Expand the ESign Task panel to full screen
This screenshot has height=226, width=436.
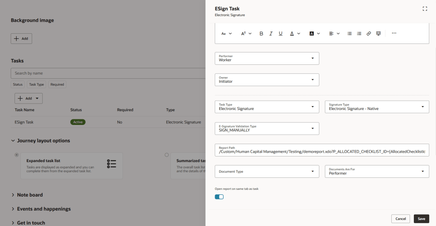tap(425, 9)
